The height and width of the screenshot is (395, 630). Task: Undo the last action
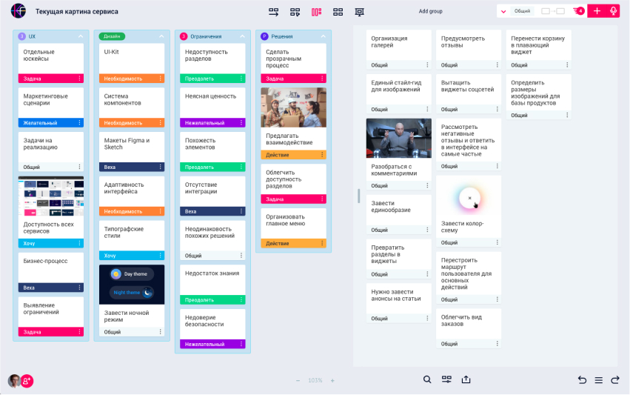[582, 379]
